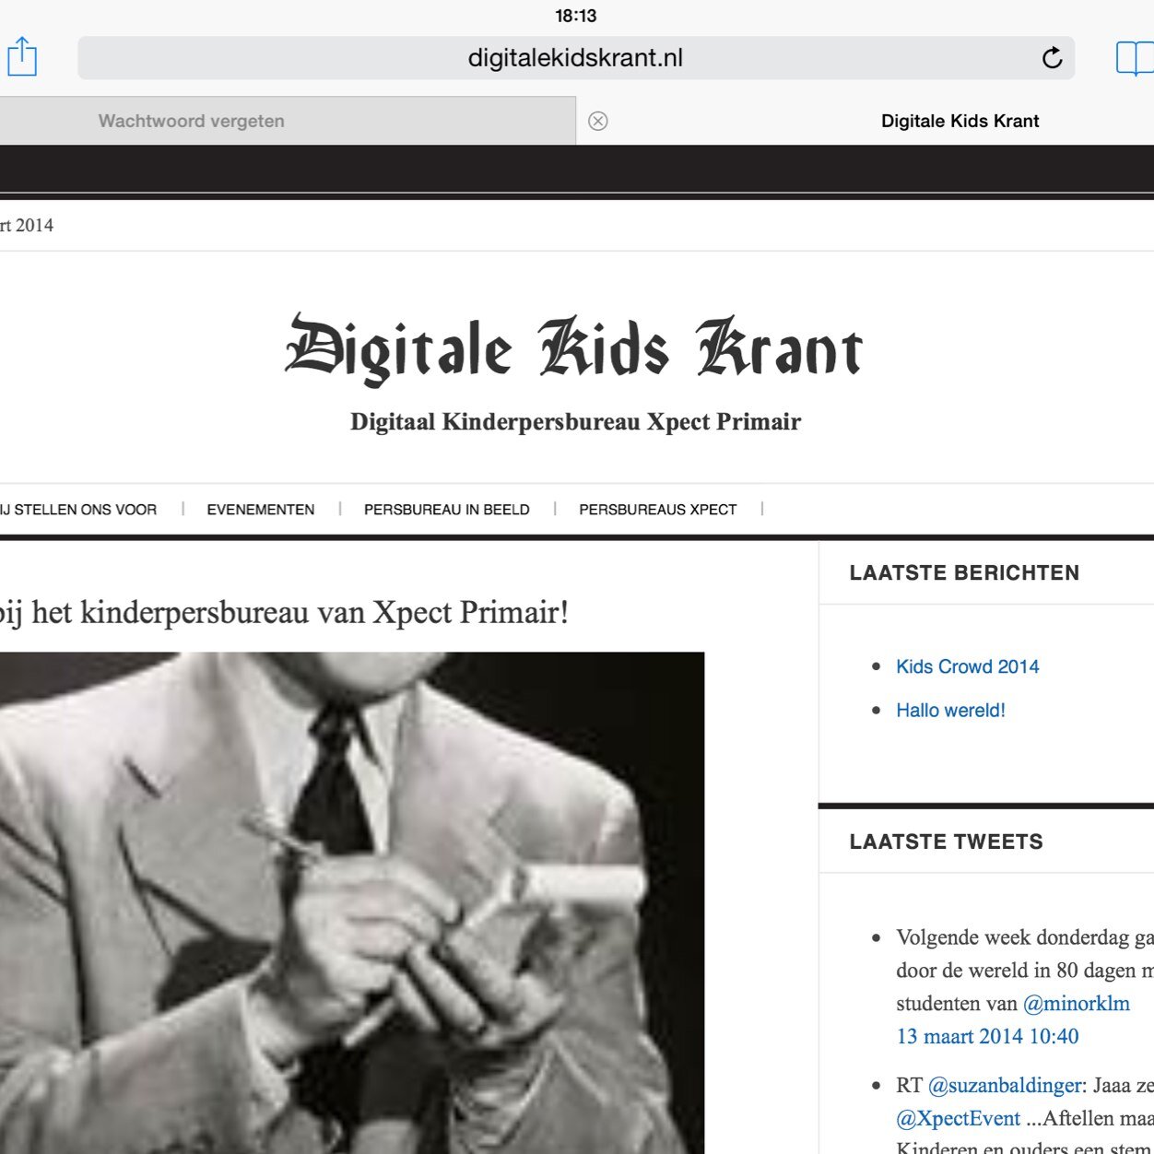1154x1154 pixels.
Task: Tap the 18:13 status bar clock
Action: click(576, 16)
